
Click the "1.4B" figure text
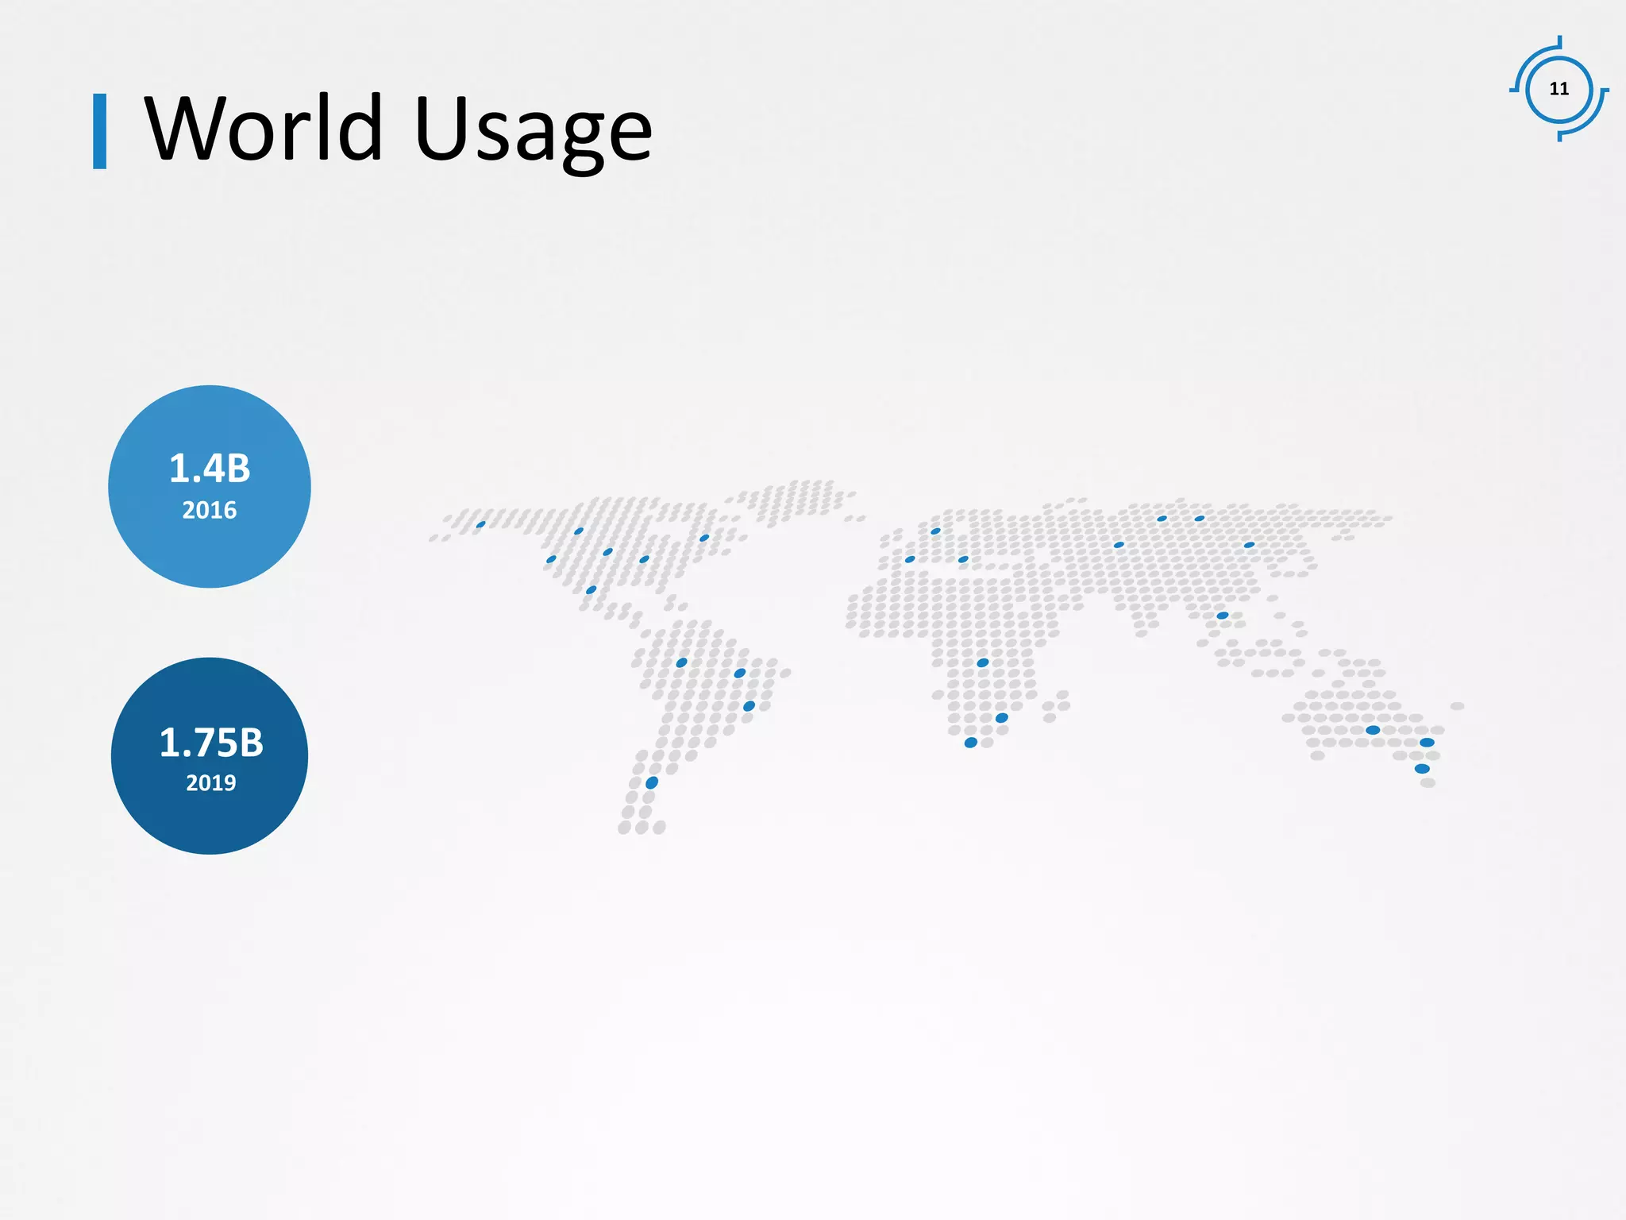click(210, 469)
